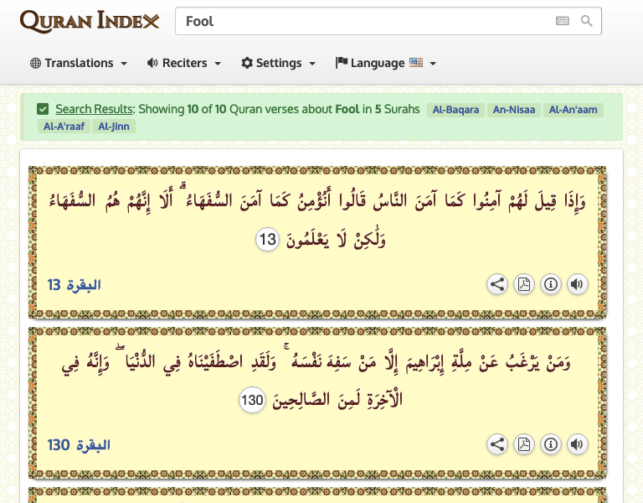Jump to Al-Jinn surah results

point(114,127)
